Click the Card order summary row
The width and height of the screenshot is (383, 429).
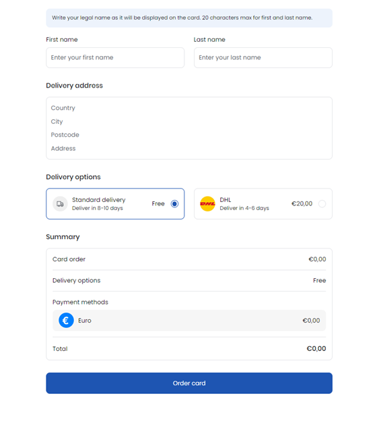[189, 259]
